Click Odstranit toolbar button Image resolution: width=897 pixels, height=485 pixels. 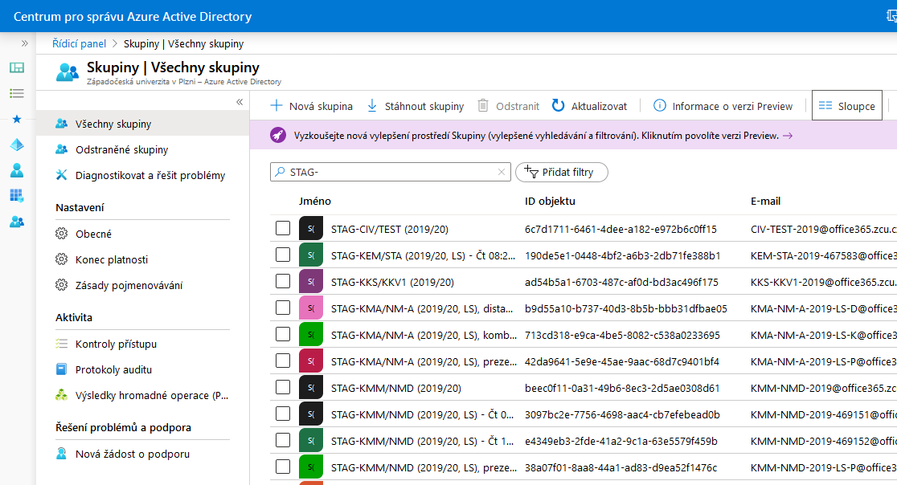click(x=509, y=106)
